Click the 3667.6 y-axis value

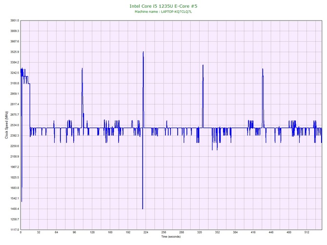coord(15,41)
